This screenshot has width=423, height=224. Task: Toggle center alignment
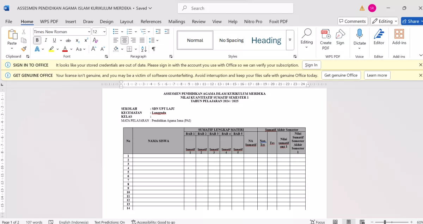coord(124,41)
